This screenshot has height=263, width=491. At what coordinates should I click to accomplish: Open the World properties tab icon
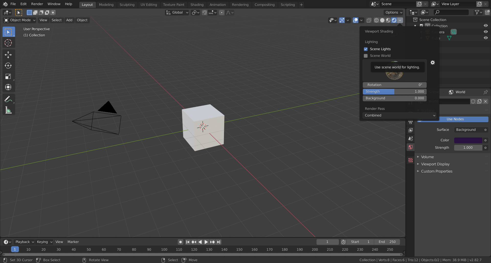[410, 147]
